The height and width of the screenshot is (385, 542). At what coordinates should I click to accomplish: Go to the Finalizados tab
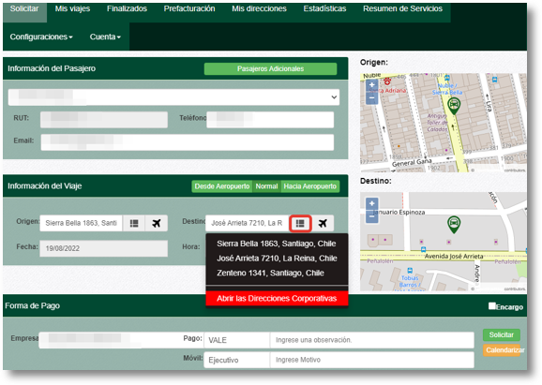[x=127, y=9]
